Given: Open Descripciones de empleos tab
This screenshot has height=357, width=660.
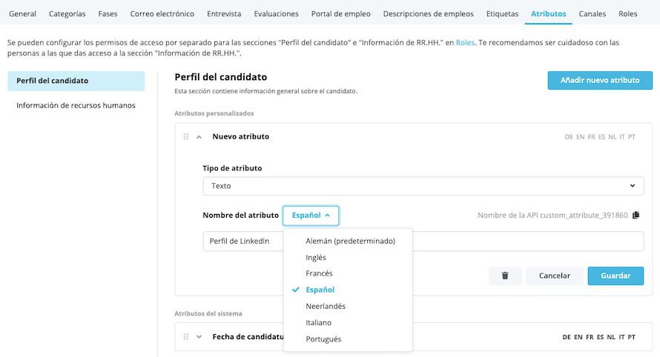Looking at the screenshot, I should [x=428, y=14].
